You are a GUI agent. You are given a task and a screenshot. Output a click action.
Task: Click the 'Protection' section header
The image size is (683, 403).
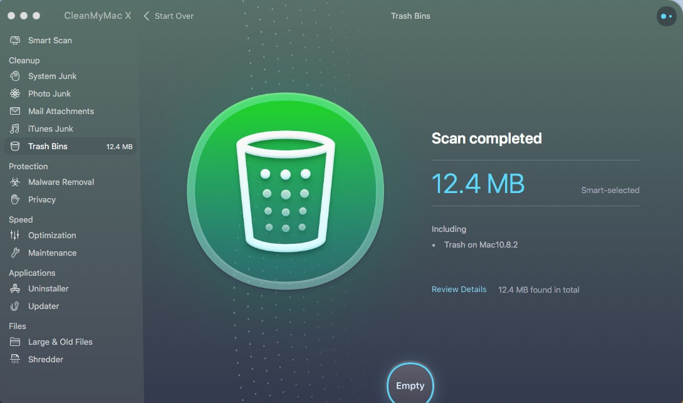coord(28,167)
